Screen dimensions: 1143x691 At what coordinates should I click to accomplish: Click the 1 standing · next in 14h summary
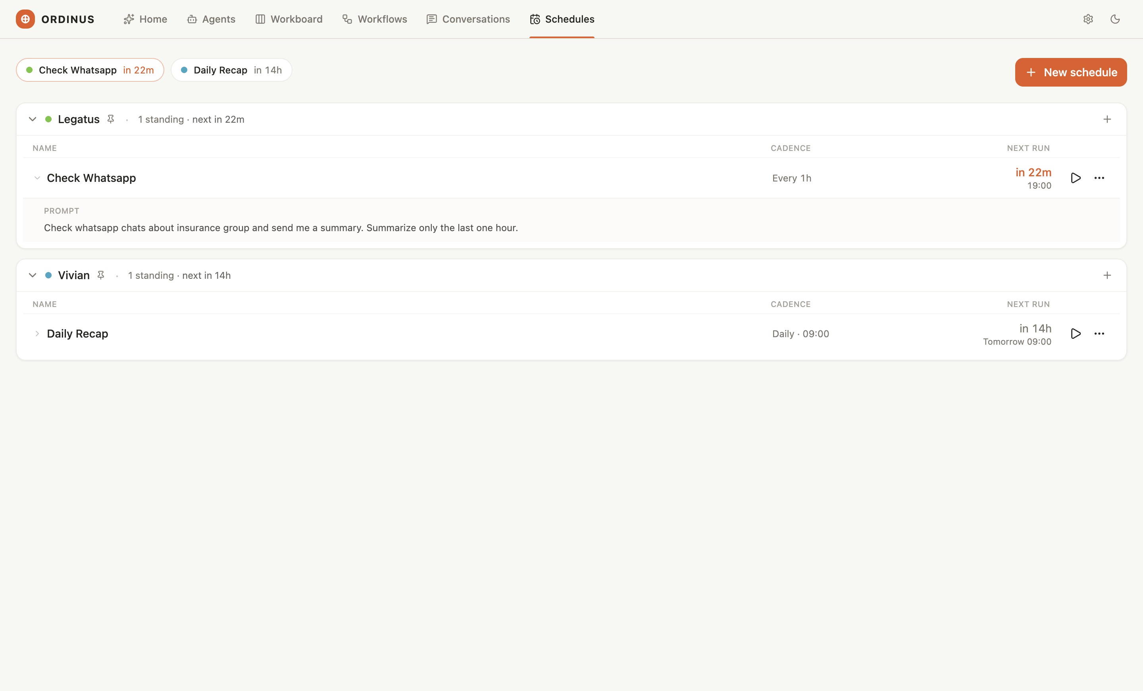(179, 275)
